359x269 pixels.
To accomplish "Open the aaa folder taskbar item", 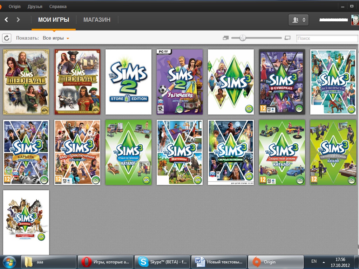I will pyautogui.click(x=48, y=262).
